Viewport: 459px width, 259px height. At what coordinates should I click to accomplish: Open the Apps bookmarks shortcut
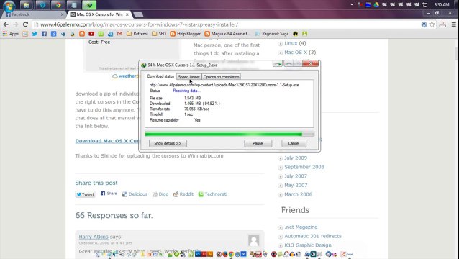tap(11, 34)
